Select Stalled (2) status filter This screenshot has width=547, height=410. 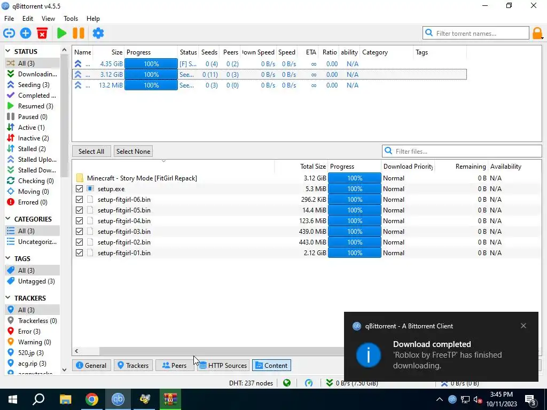coord(32,149)
